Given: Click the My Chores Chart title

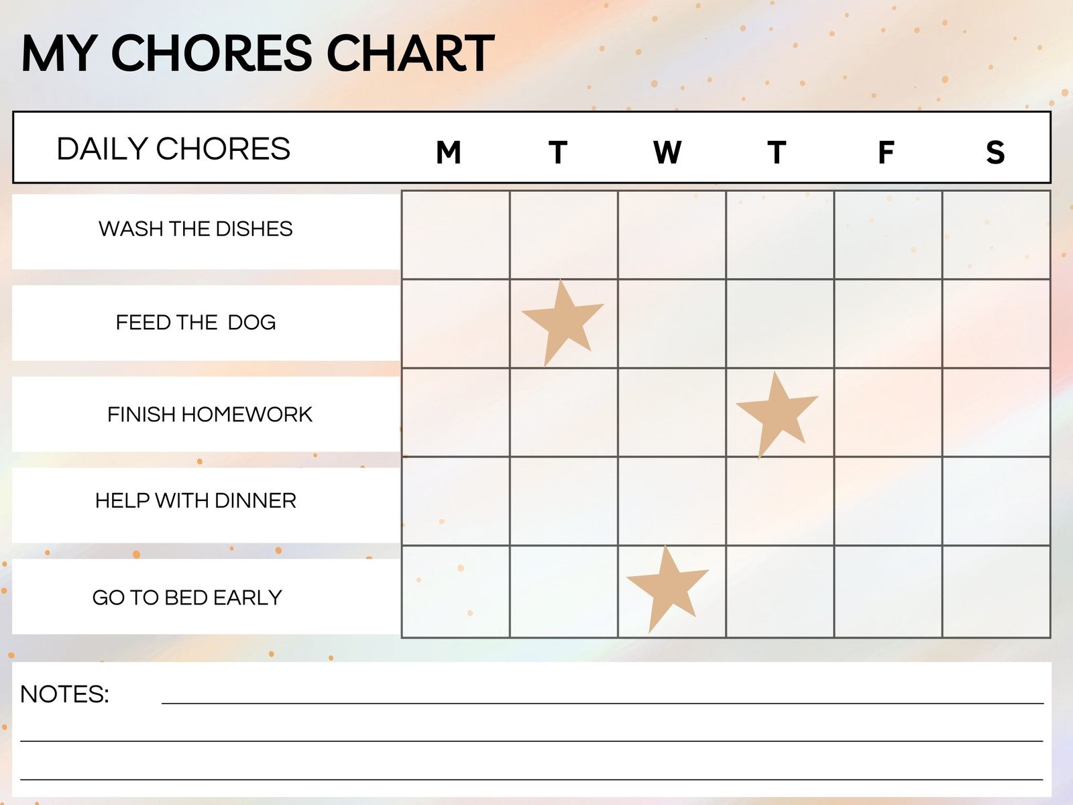Looking at the screenshot, I should tap(258, 53).
